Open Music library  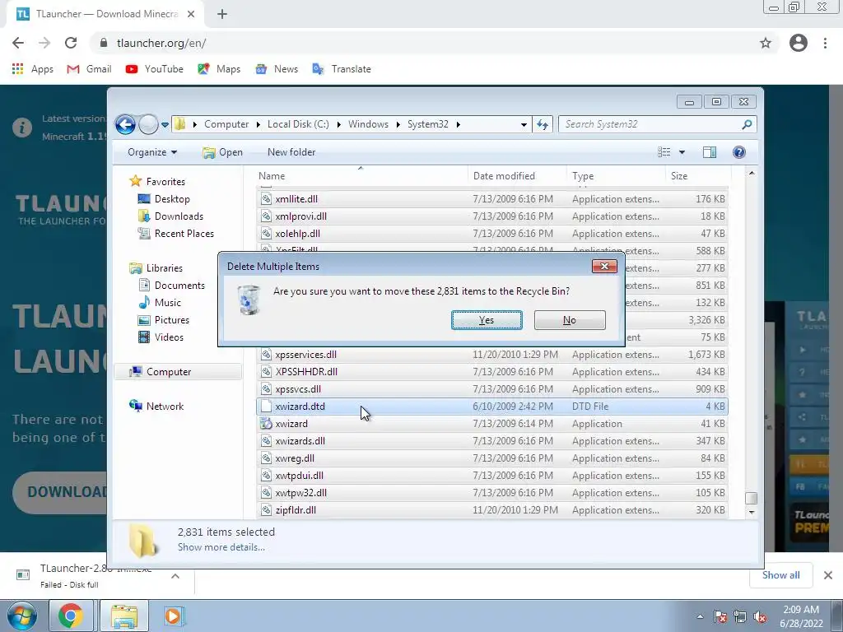tap(160, 303)
